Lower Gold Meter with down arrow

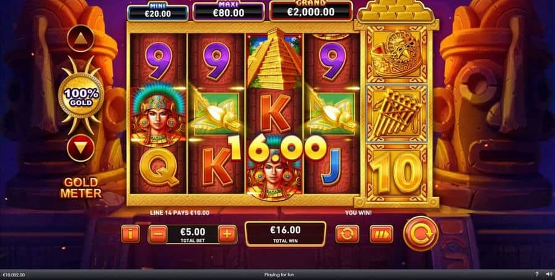(x=81, y=148)
